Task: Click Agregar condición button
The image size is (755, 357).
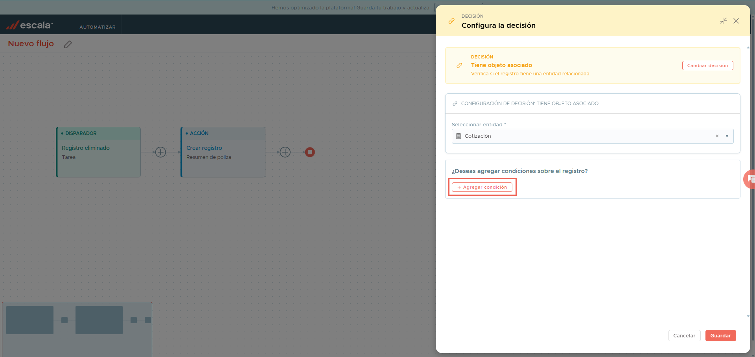Action: (482, 187)
